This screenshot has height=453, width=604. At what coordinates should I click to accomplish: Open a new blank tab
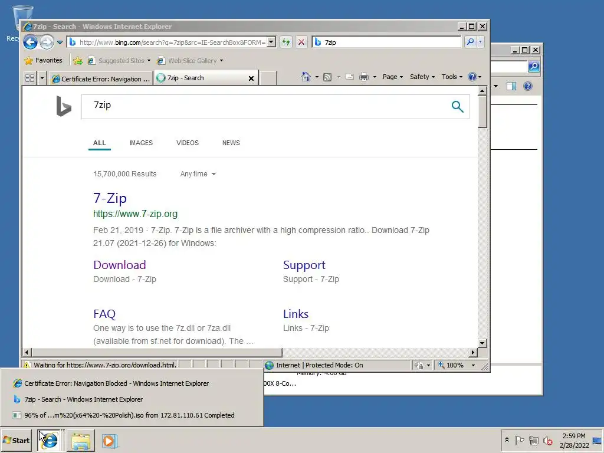click(268, 78)
